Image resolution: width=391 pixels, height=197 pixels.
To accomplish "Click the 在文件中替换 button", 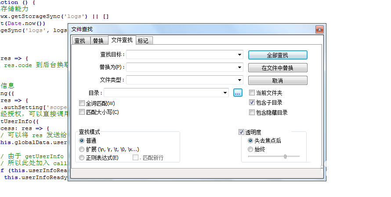I will click(278, 68).
